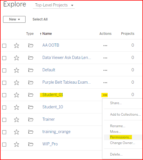Check the box for Student_01 row
Viewport: 143px width, 160px height.
[4, 95]
